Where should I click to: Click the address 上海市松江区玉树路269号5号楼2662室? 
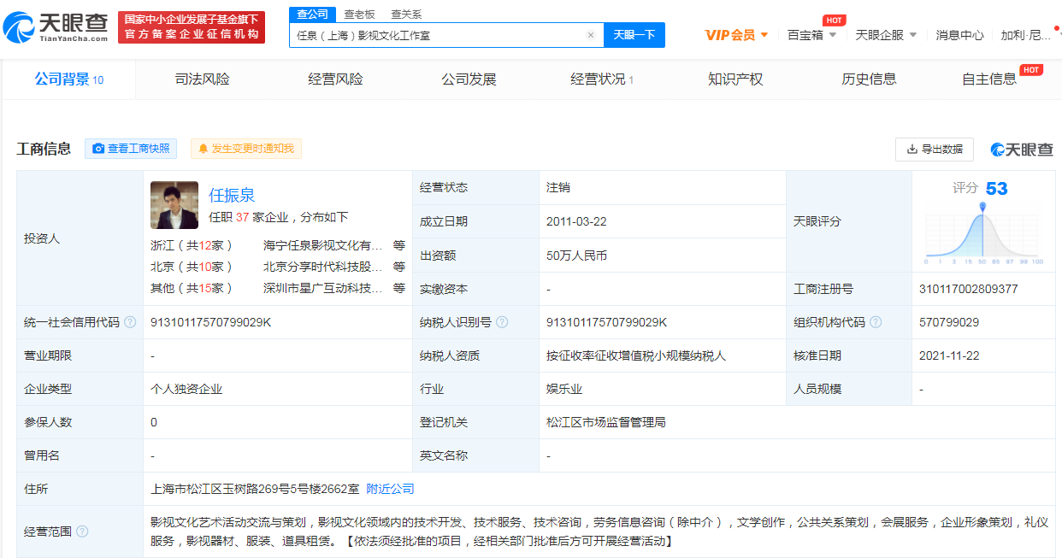click(255, 489)
